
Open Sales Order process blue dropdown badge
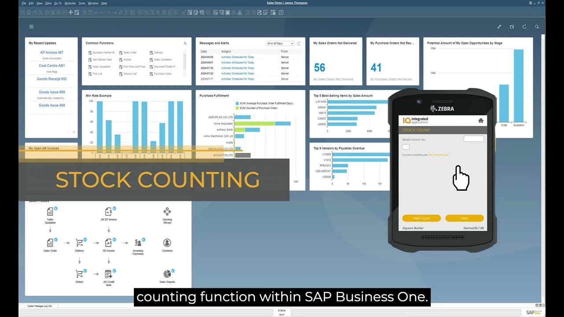click(56, 240)
